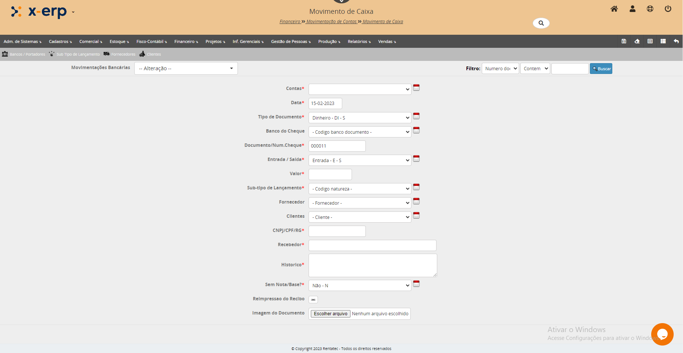Click the save floppy disk toolbar icon
The height and width of the screenshot is (353, 683).
click(624, 41)
